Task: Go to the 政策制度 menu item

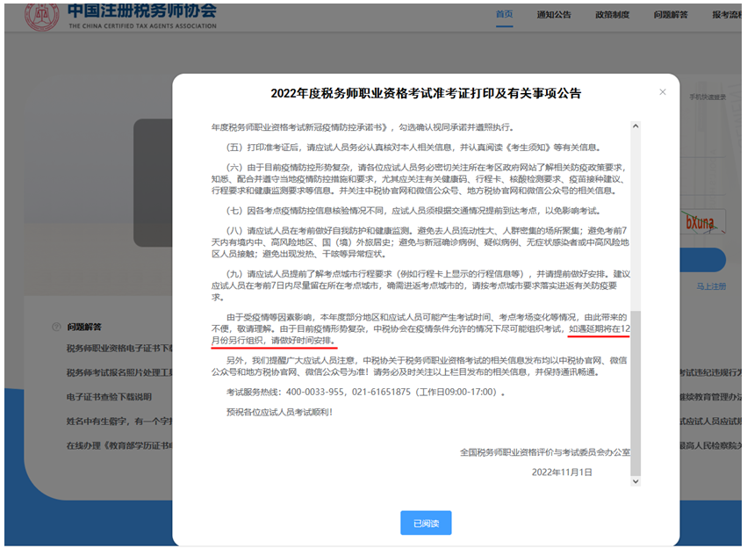Action: (612, 15)
